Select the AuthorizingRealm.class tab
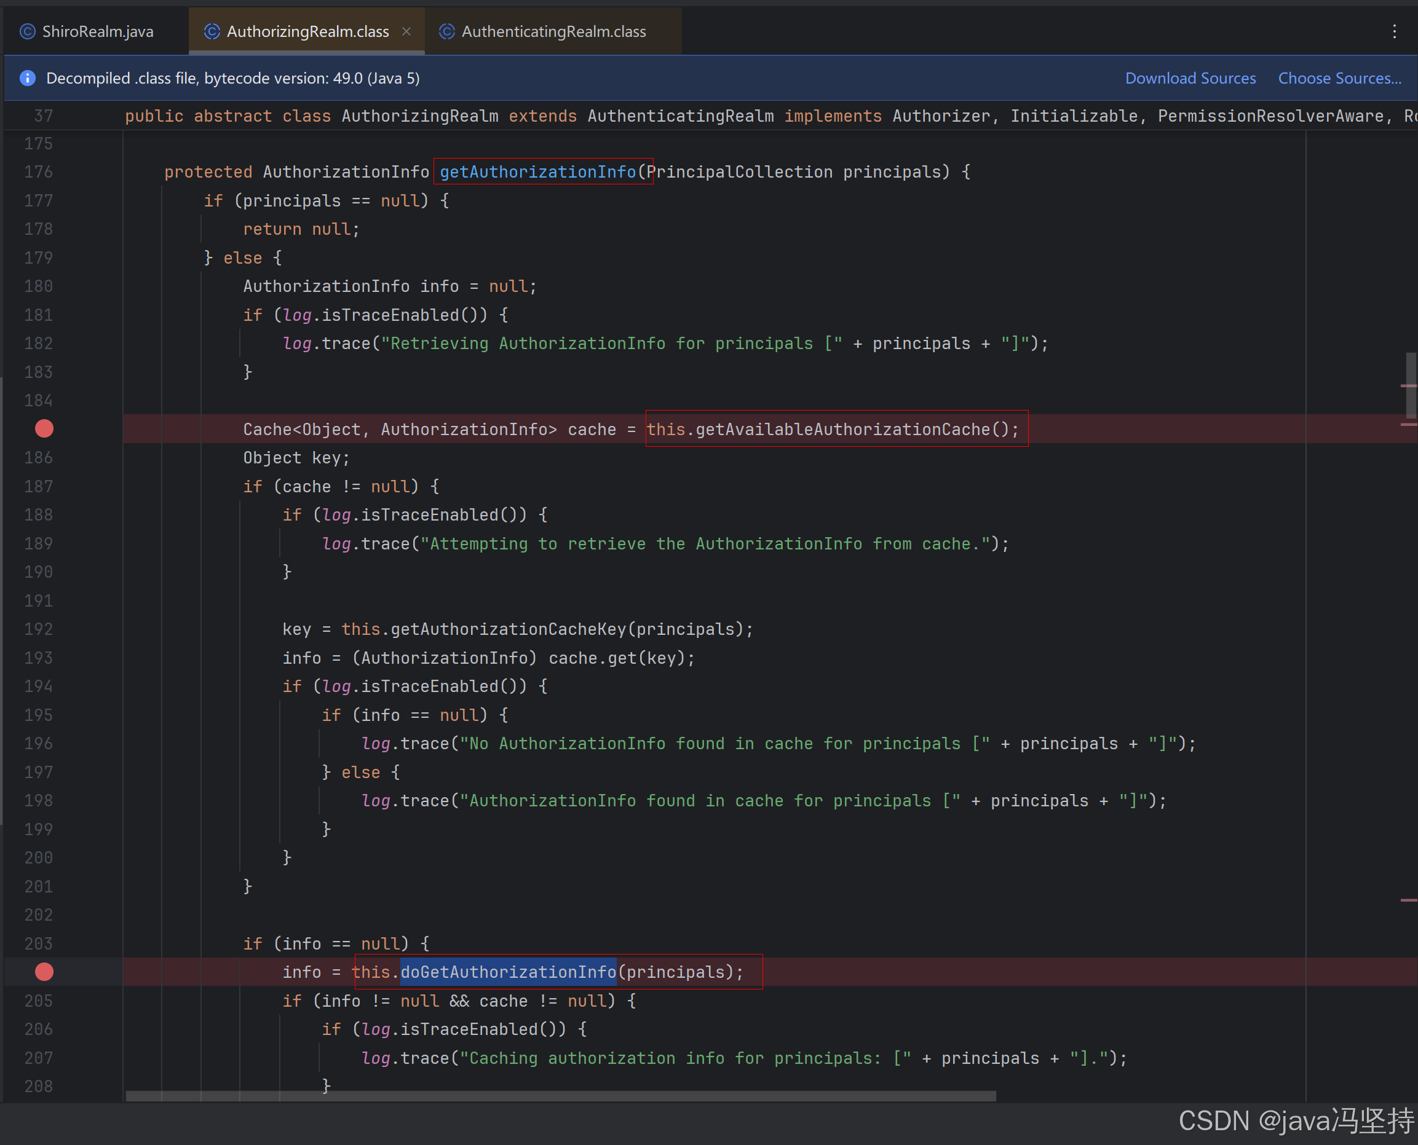The image size is (1418, 1145). click(x=307, y=31)
